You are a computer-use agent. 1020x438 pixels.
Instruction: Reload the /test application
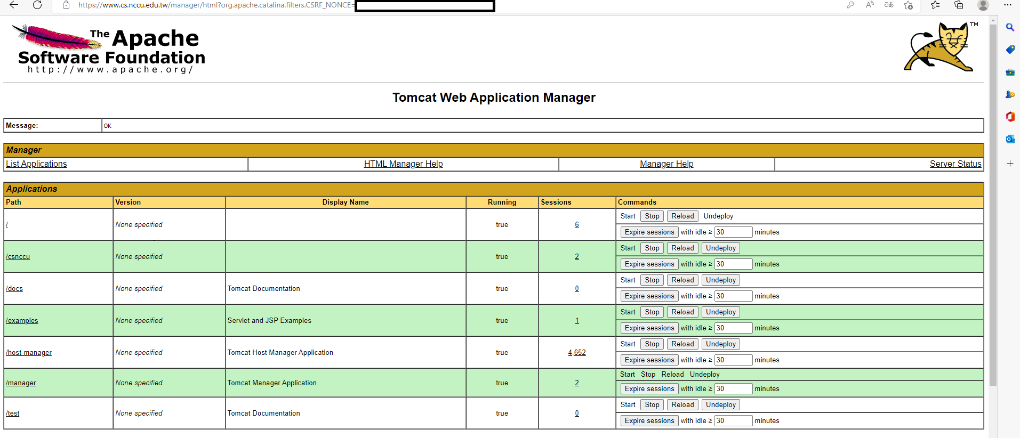[x=682, y=404]
